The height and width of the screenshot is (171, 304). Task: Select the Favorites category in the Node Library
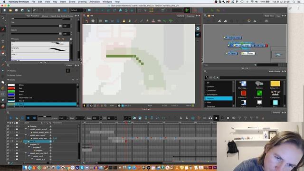tap(218, 98)
